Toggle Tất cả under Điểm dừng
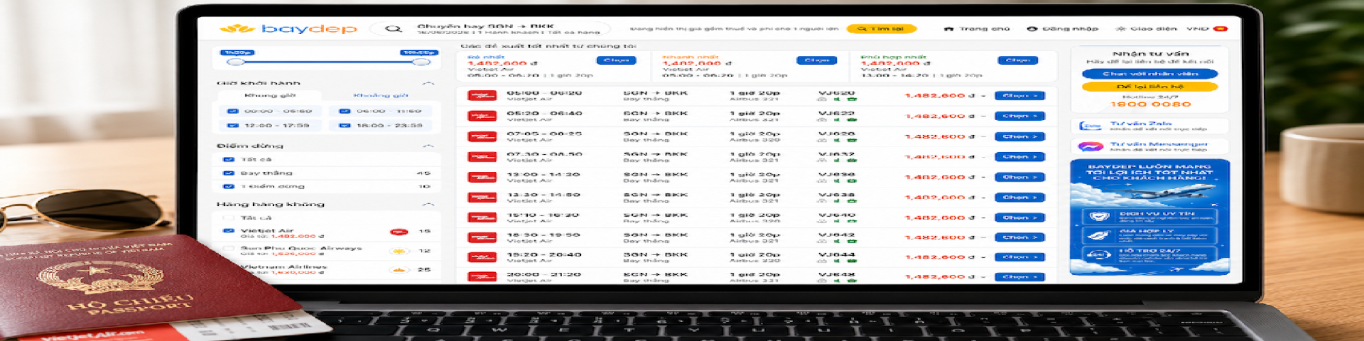The width and height of the screenshot is (1364, 341). pyautogui.click(x=228, y=160)
